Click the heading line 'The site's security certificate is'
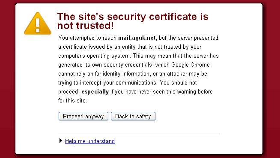The width and height of the screenshot is (280, 158). pos(133,17)
